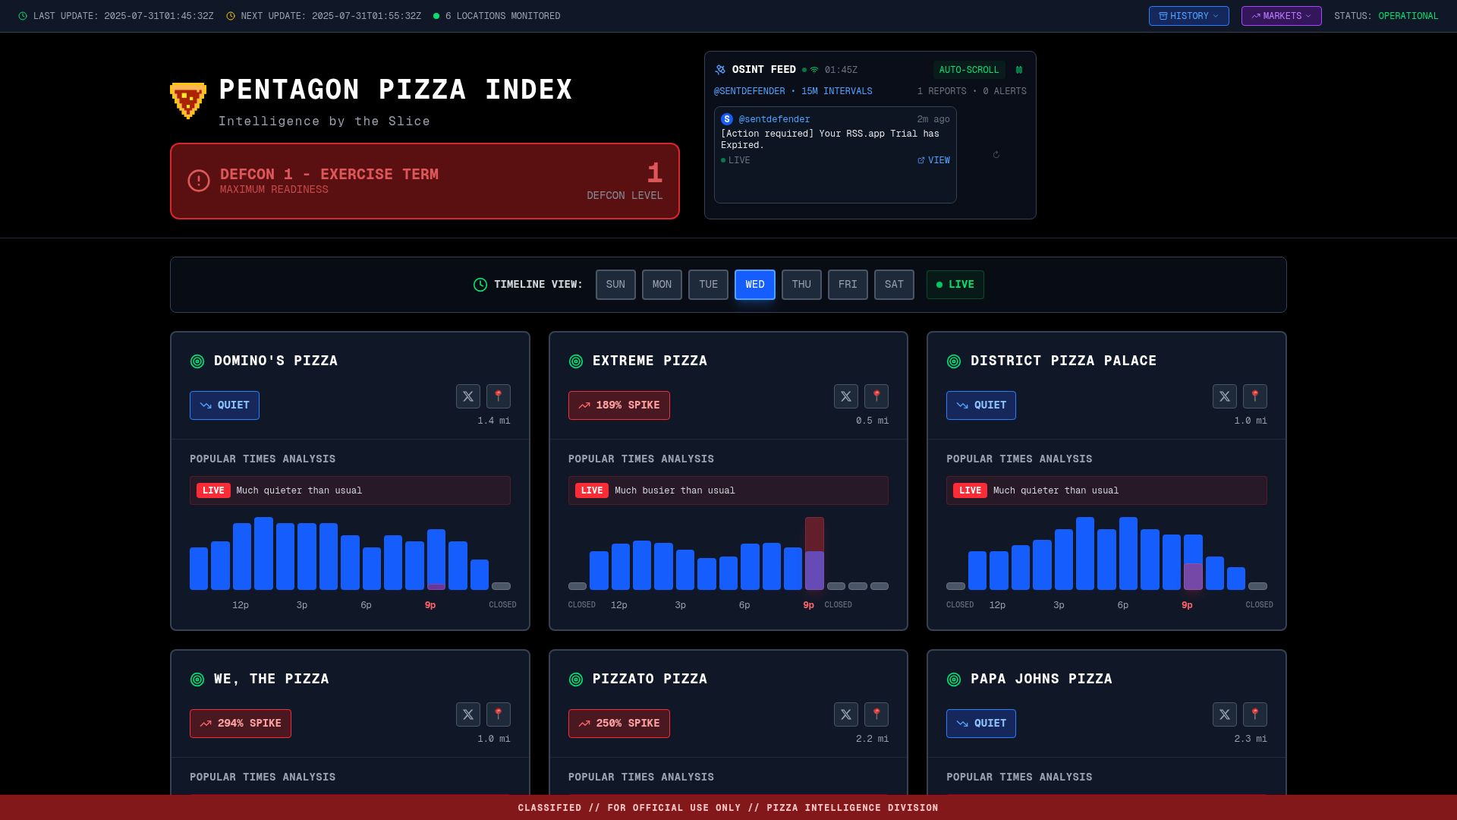
Task: Click the OSINT feed pause icon
Action: [1019, 70]
